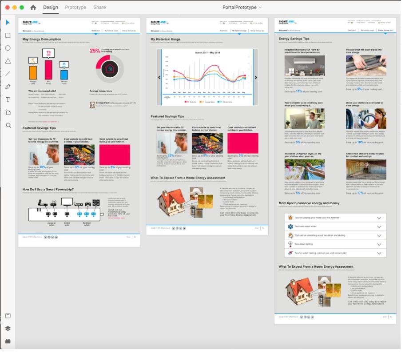Select 'How Do I Use a Smart Powerstrip?' heading
This screenshot has height=353, width=405.
tap(48, 191)
